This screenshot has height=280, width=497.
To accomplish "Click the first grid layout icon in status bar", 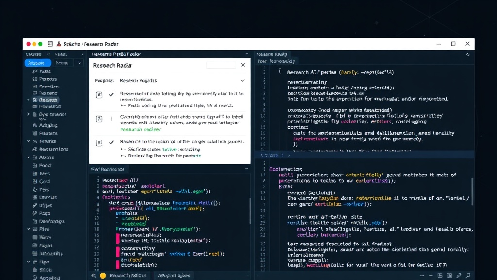I will coord(440,276).
